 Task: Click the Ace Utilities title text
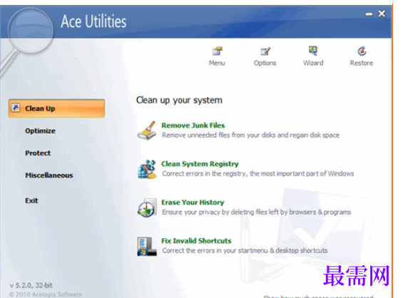[x=93, y=21]
